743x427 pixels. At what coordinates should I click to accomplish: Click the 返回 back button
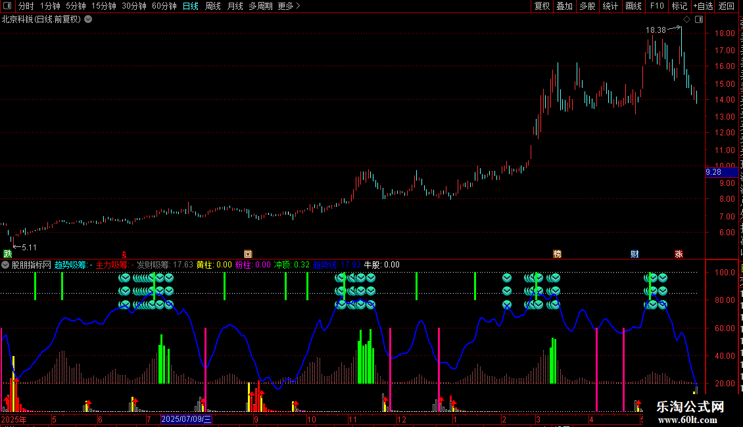coord(727,6)
